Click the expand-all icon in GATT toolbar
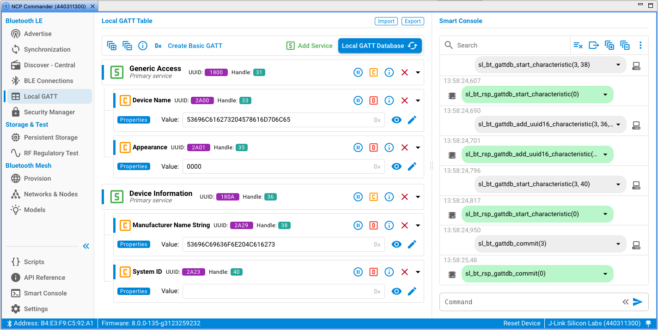Image resolution: width=658 pixels, height=330 pixels. coord(111,46)
